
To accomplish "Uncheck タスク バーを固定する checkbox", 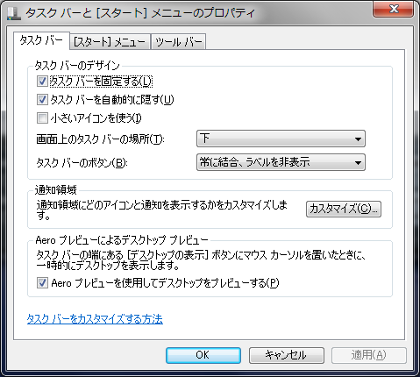I will [x=42, y=82].
